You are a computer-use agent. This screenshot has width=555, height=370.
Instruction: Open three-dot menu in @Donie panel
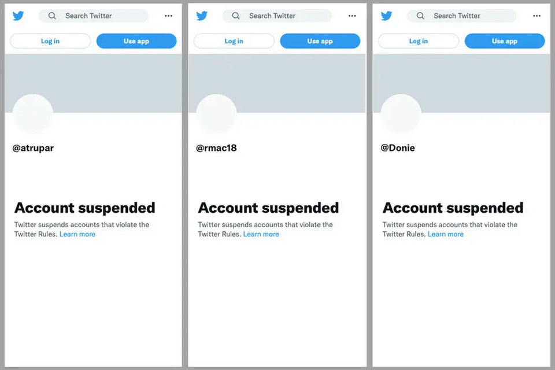pos(536,16)
